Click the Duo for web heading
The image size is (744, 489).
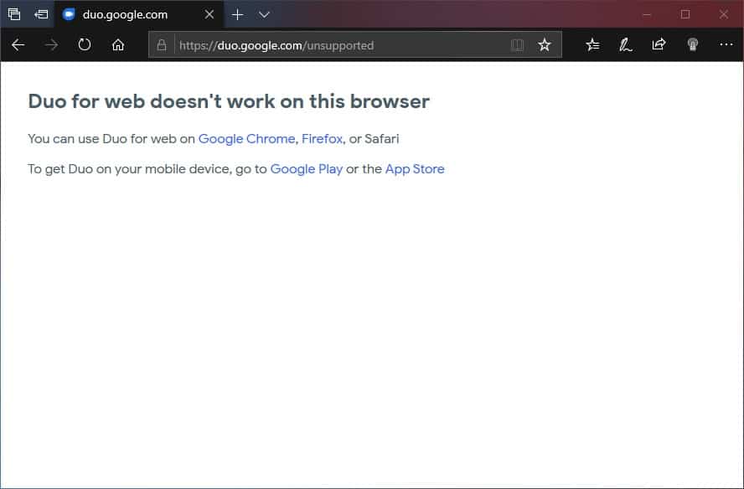click(229, 101)
